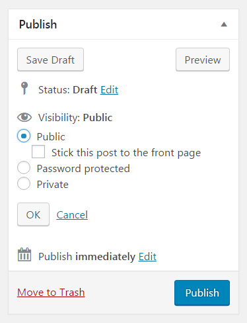Viewport: 247px width, 323px height.
Task: Choose the Password protected radio option
Action: pyautogui.click(x=24, y=167)
